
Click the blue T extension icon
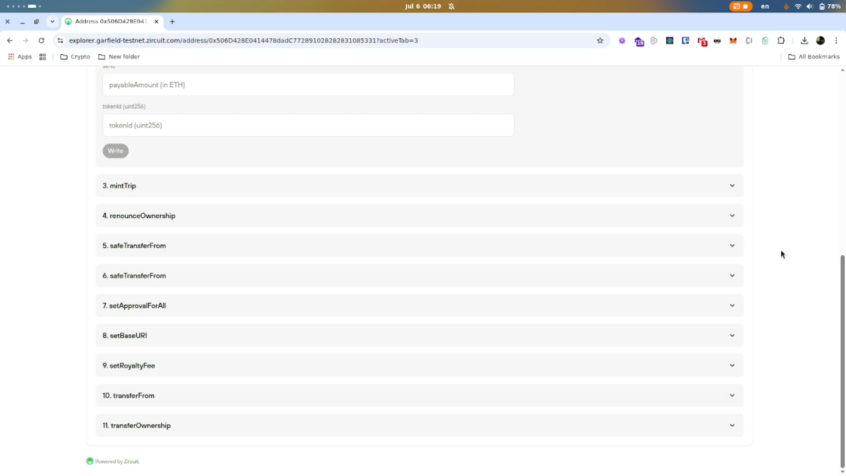pyautogui.click(x=686, y=41)
